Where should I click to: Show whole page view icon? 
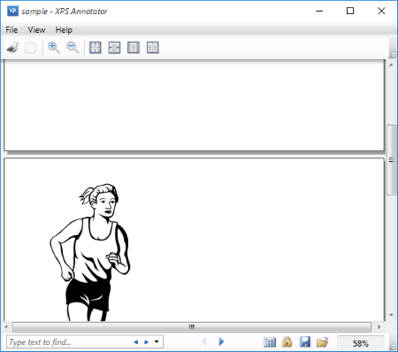click(x=134, y=48)
